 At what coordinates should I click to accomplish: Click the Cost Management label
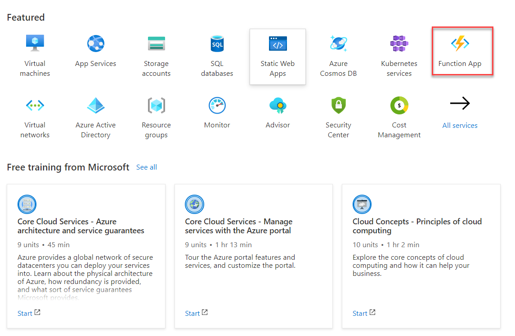tap(399, 130)
